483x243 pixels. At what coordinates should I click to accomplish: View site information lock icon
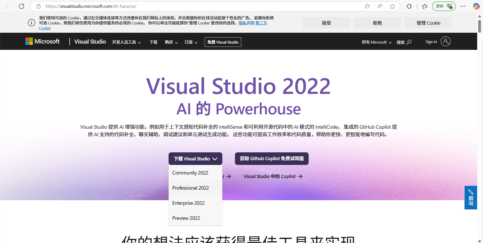pos(38,6)
